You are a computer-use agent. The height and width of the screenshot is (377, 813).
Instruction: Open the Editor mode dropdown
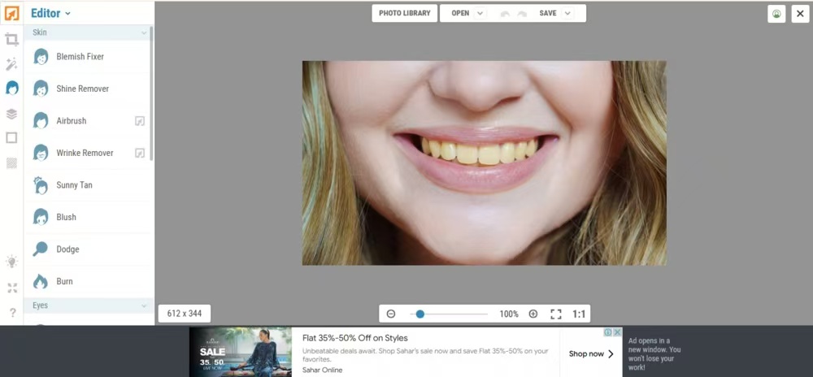50,13
